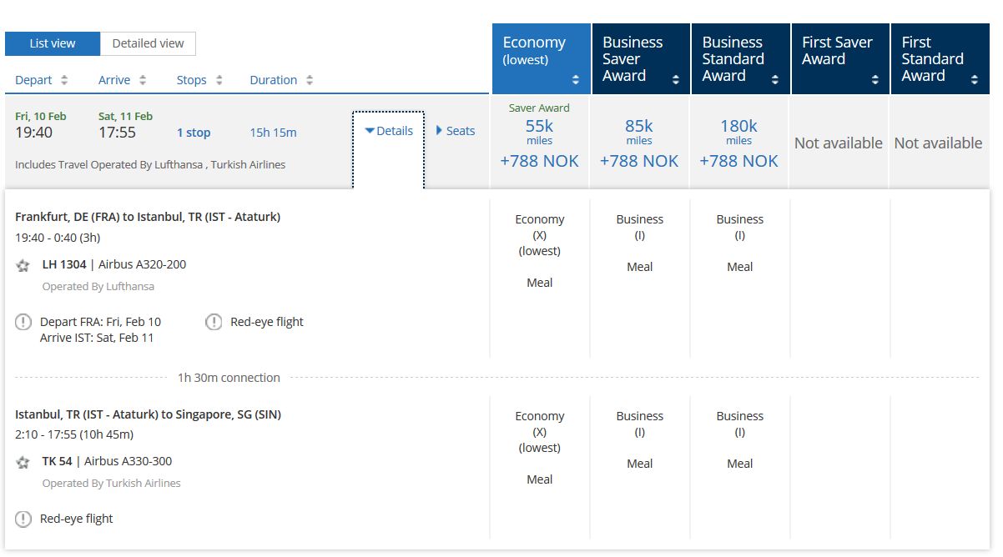The width and height of the screenshot is (1003, 557).
Task: Sort by Duration using the arrows icon
Action: [310, 80]
